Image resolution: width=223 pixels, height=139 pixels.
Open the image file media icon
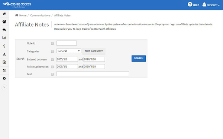(4, 62)
